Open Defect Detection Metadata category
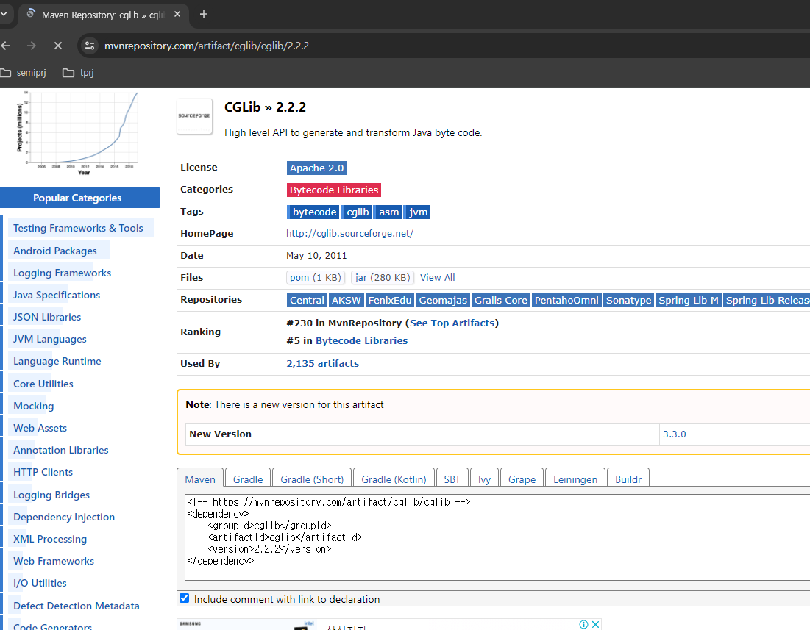This screenshot has height=630, width=810. [x=77, y=606]
